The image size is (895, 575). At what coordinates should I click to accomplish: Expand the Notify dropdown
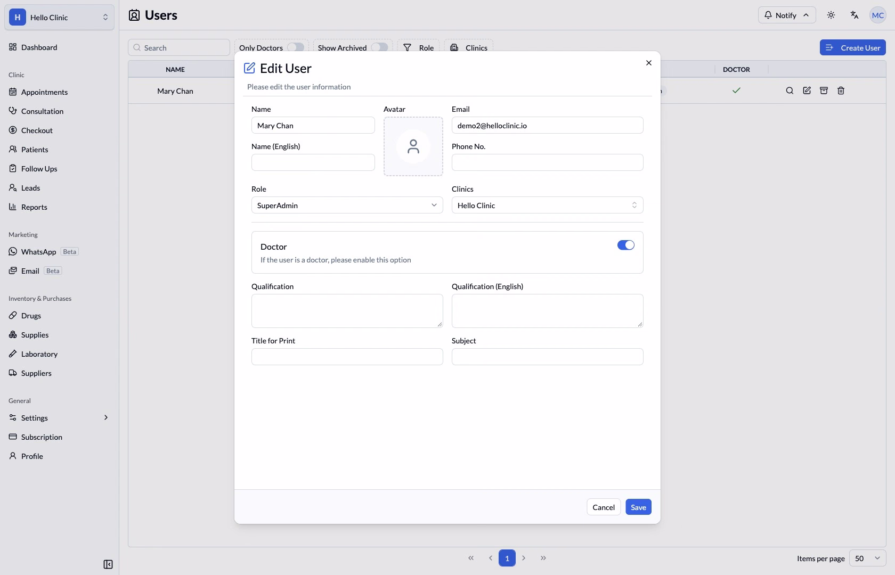coord(787,15)
